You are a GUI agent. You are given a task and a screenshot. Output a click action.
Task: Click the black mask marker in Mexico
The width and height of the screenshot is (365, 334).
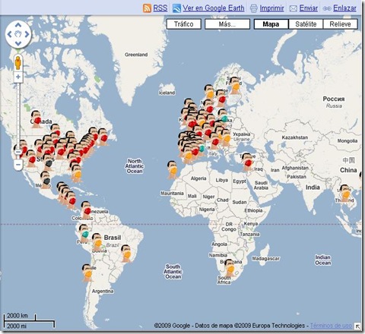coord(46,180)
